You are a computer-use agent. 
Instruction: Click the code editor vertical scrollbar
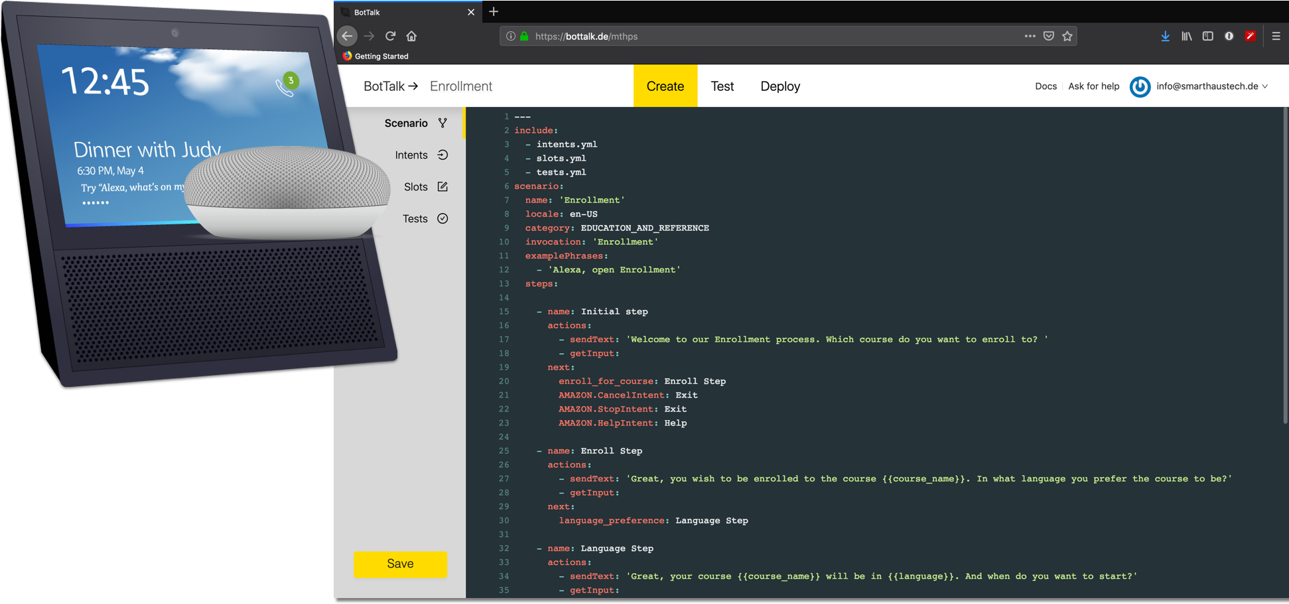click(x=1285, y=265)
